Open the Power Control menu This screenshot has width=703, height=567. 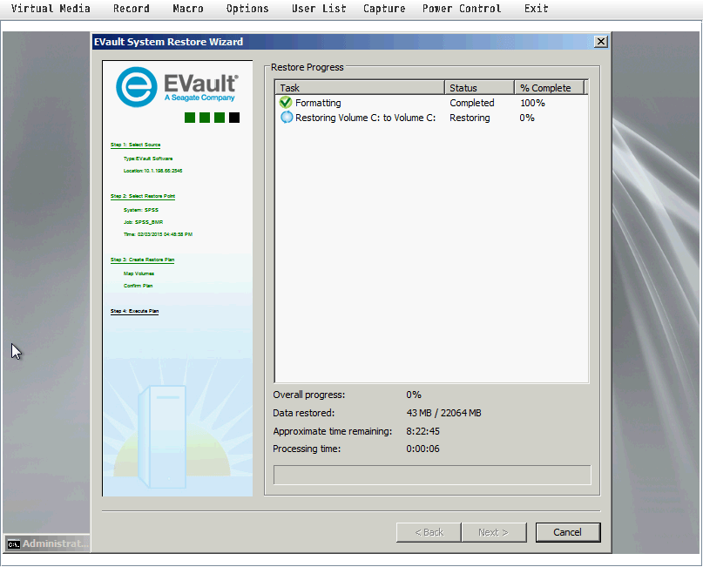coord(462,9)
